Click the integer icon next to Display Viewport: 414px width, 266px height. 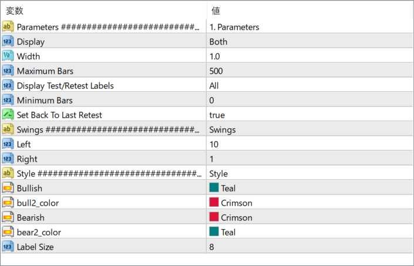[x=8, y=42]
